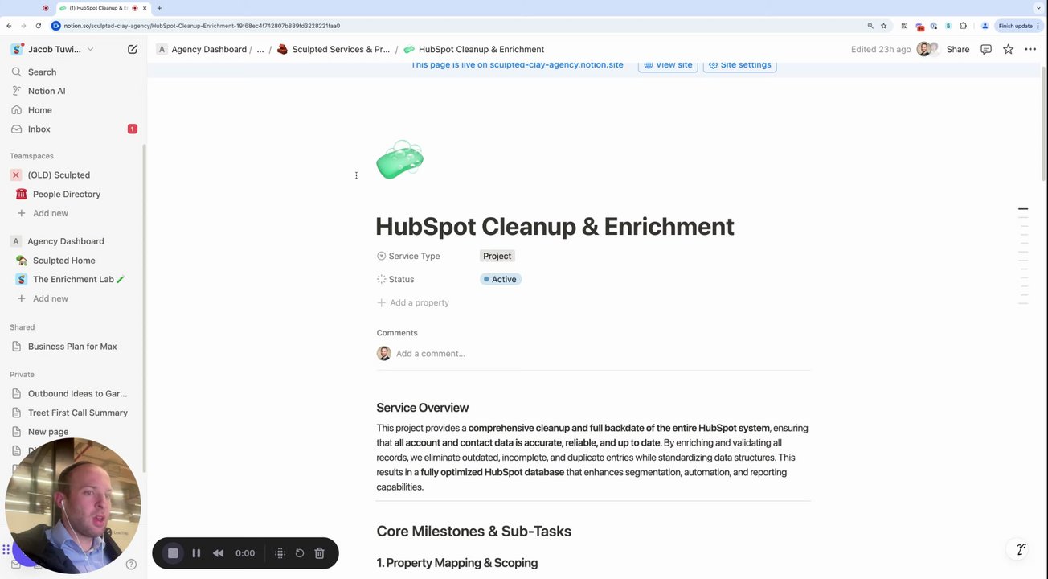Pause the screen recording
The image size is (1048, 579).
[x=196, y=553]
